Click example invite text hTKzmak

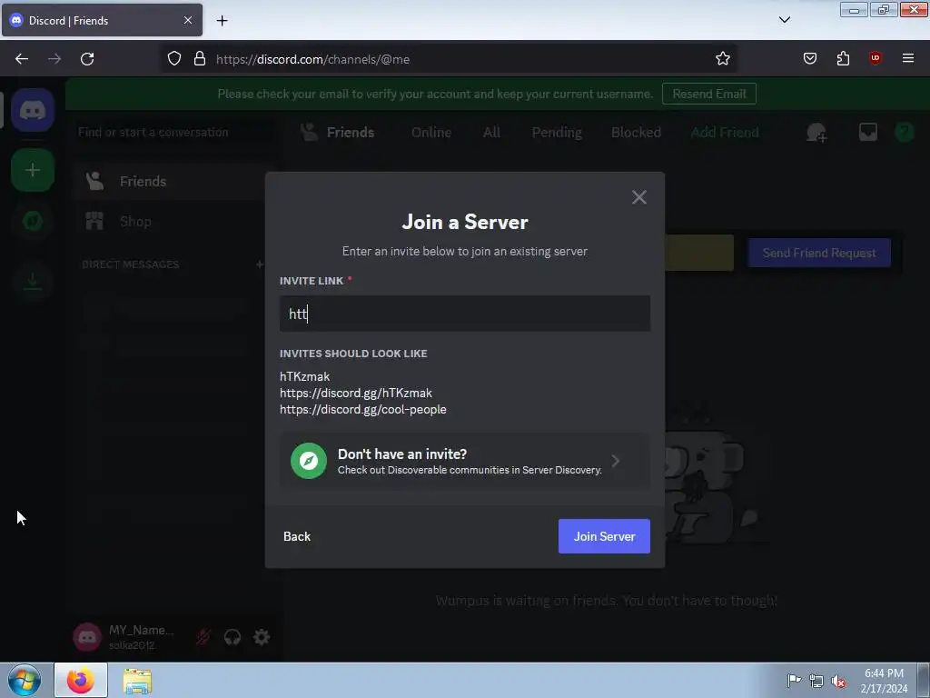305,376
